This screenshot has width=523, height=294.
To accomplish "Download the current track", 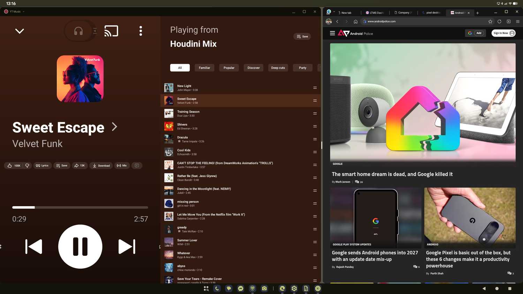I will click(x=101, y=165).
